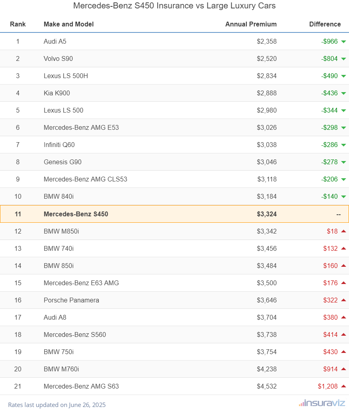This screenshot has height=411, width=349.
Task: Click the 'Mercedes-Benz S560' model name
Action: click(x=75, y=335)
